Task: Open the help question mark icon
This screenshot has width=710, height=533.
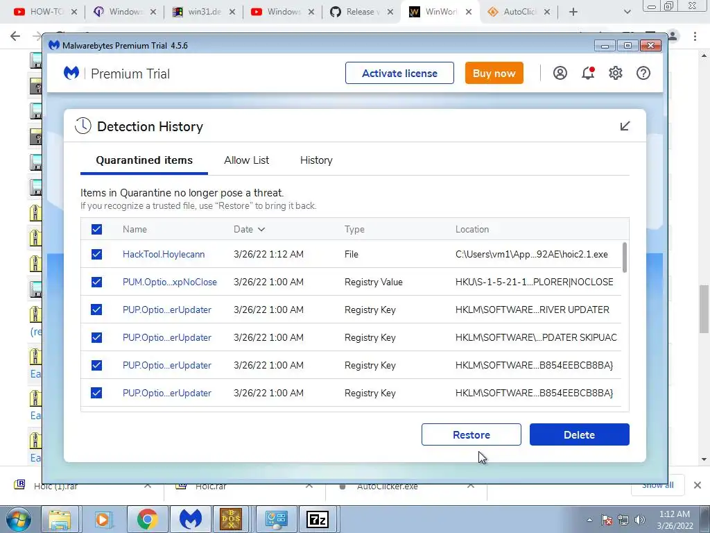Action: coord(643,73)
